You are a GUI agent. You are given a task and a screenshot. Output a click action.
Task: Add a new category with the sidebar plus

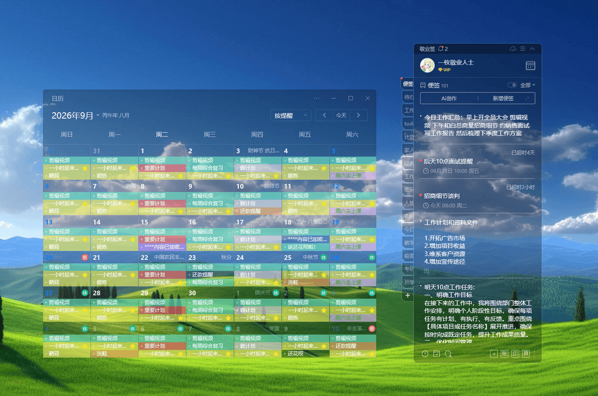(408, 295)
